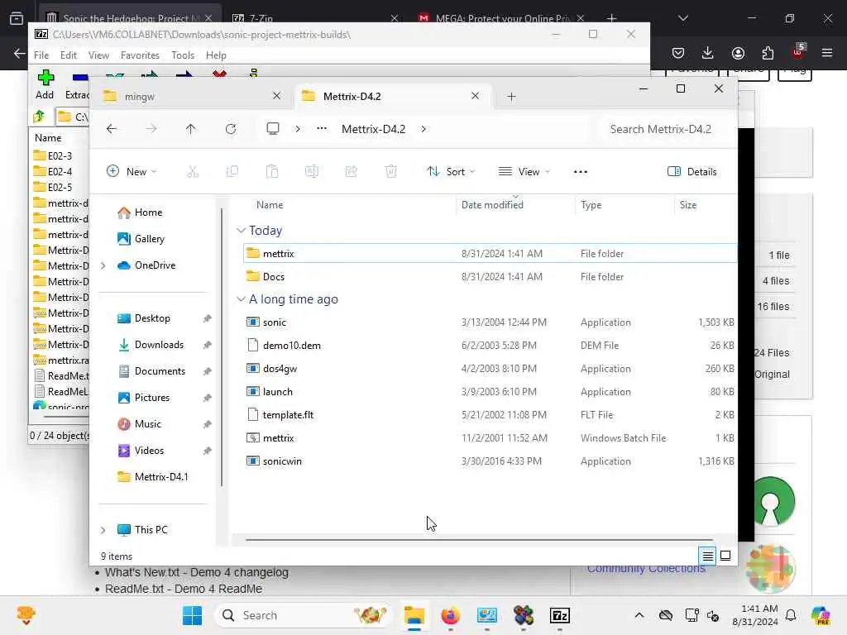Open Firefox downloads panel icon

click(x=708, y=53)
